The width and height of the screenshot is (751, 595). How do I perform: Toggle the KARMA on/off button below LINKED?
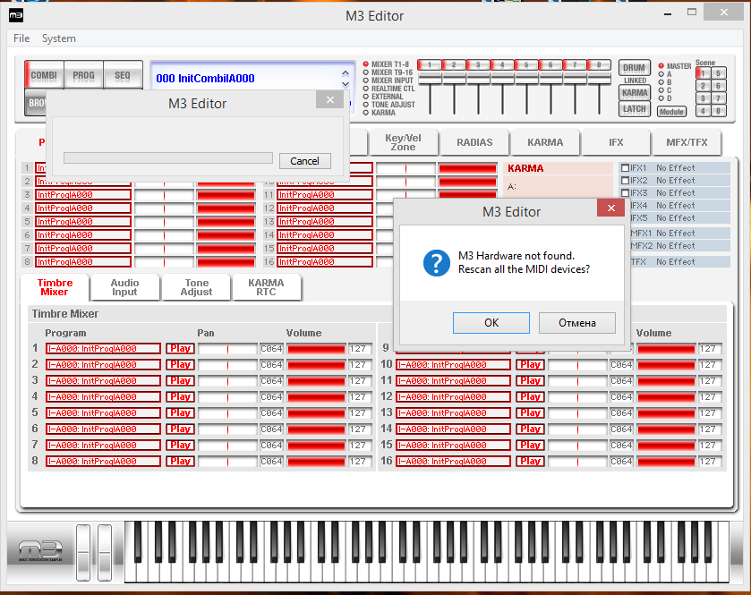635,93
